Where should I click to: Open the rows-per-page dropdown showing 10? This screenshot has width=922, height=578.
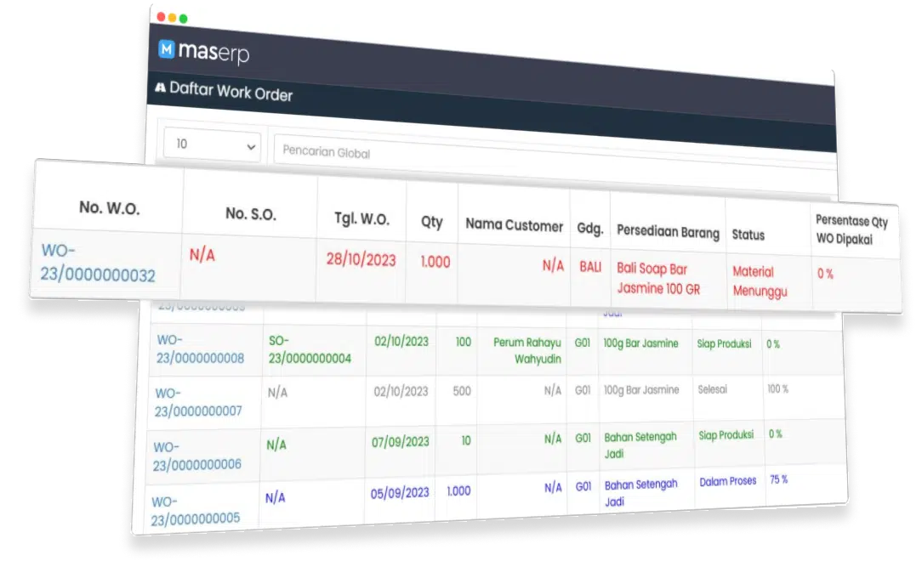click(x=213, y=144)
